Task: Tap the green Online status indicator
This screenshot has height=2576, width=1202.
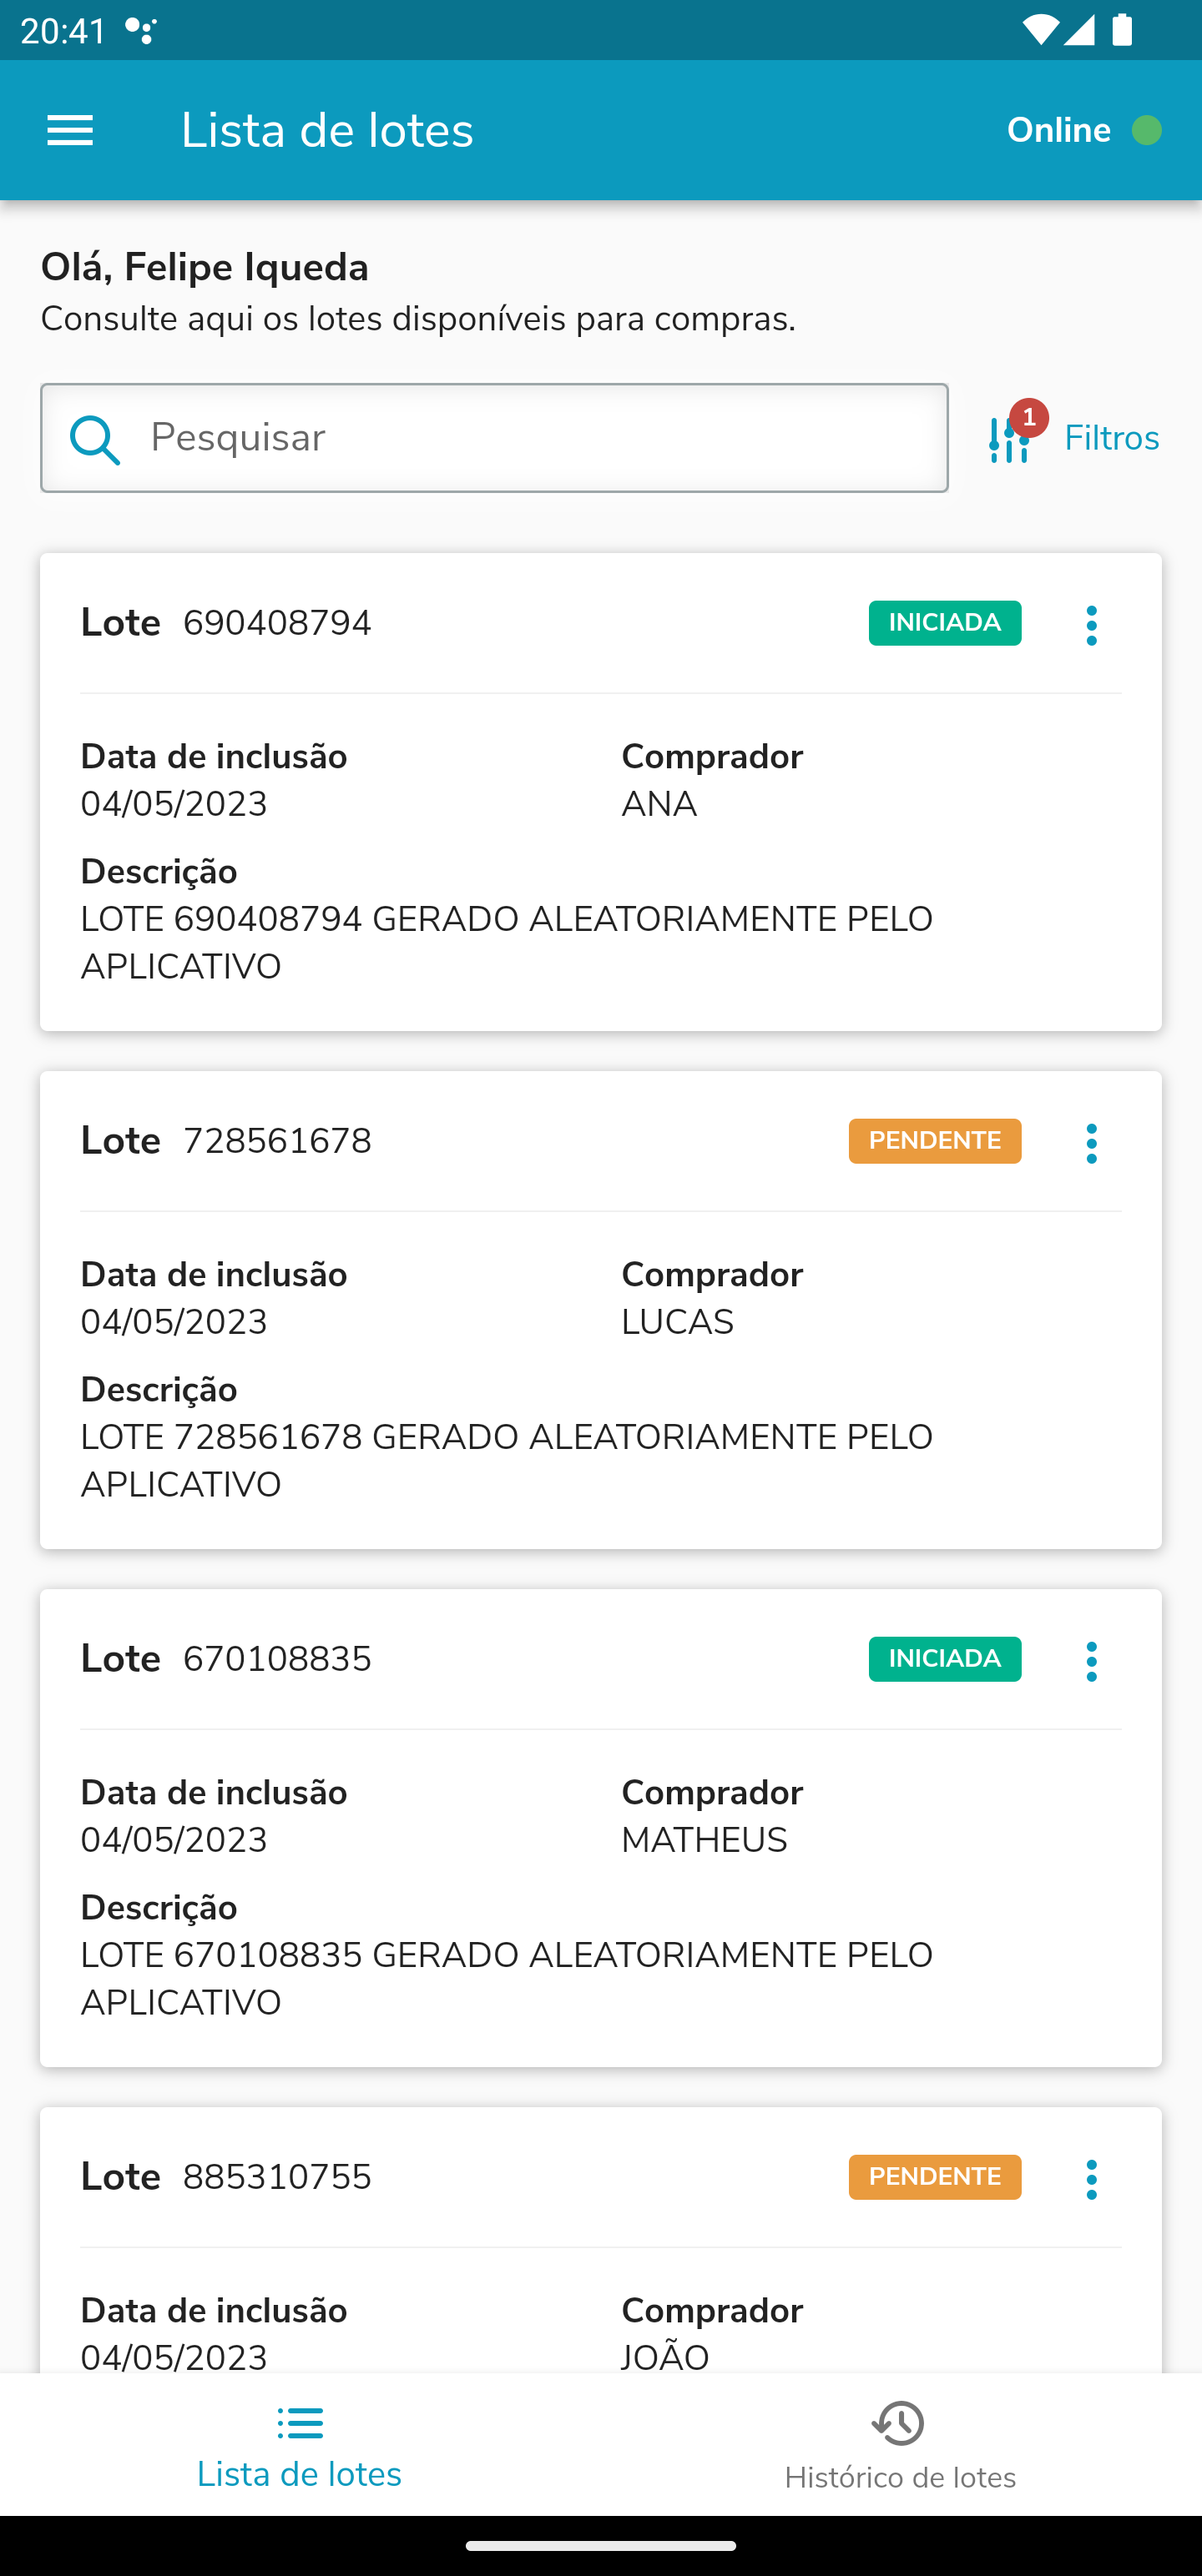Action: pyautogui.click(x=1146, y=130)
